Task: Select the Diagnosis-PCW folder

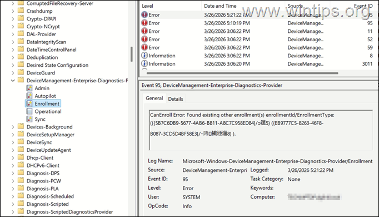Action: tap(44, 181)
